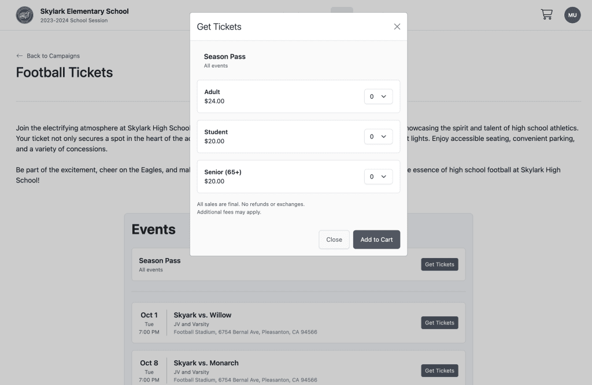Click the Season Pass heading in dialog
This screenshot has height=385, width=592.
[x=225, y=57]
